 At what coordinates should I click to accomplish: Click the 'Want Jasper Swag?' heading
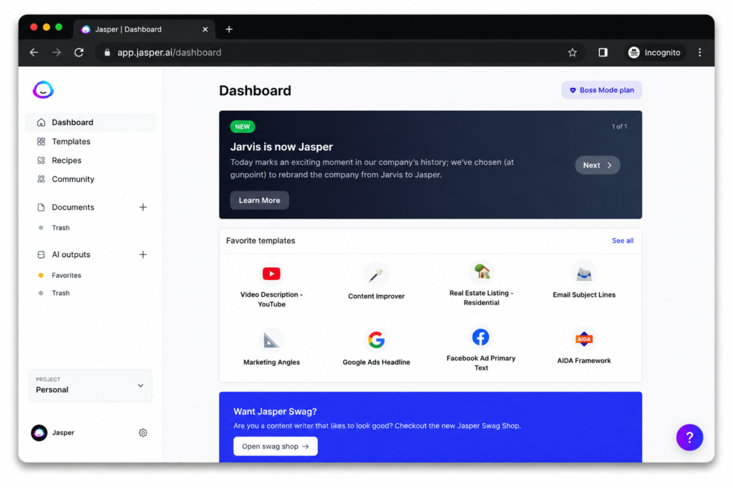[275, 412]
